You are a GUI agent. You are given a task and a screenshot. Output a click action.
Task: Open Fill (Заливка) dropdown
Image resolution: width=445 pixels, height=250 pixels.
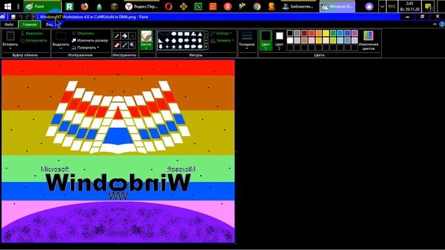(222, 40)
